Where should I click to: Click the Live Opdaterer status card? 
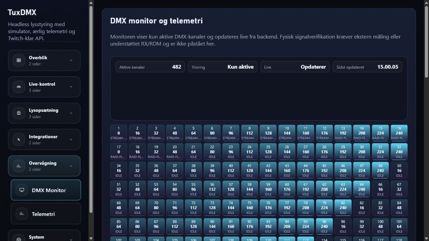click(x=295, y=67)
